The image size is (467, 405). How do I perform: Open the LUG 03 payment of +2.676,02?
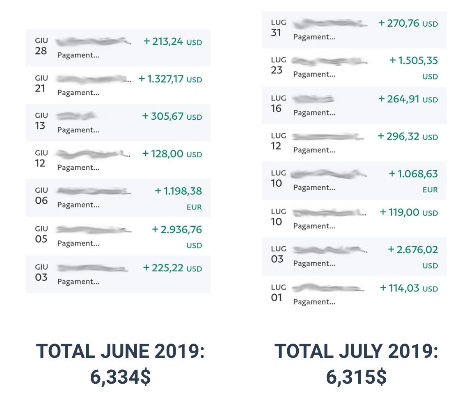click(x=354, y=256)
